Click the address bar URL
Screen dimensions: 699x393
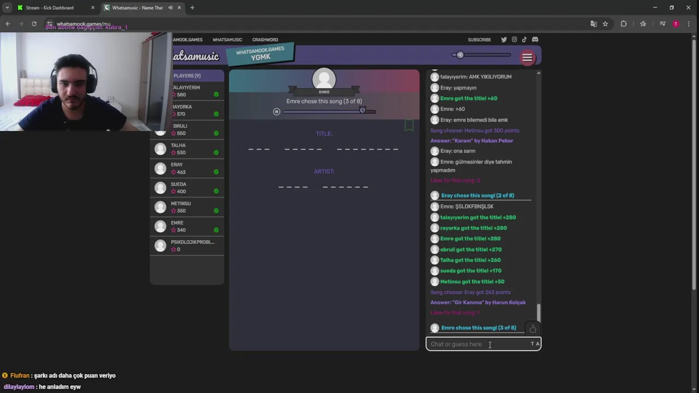click(x=84, y=24)
